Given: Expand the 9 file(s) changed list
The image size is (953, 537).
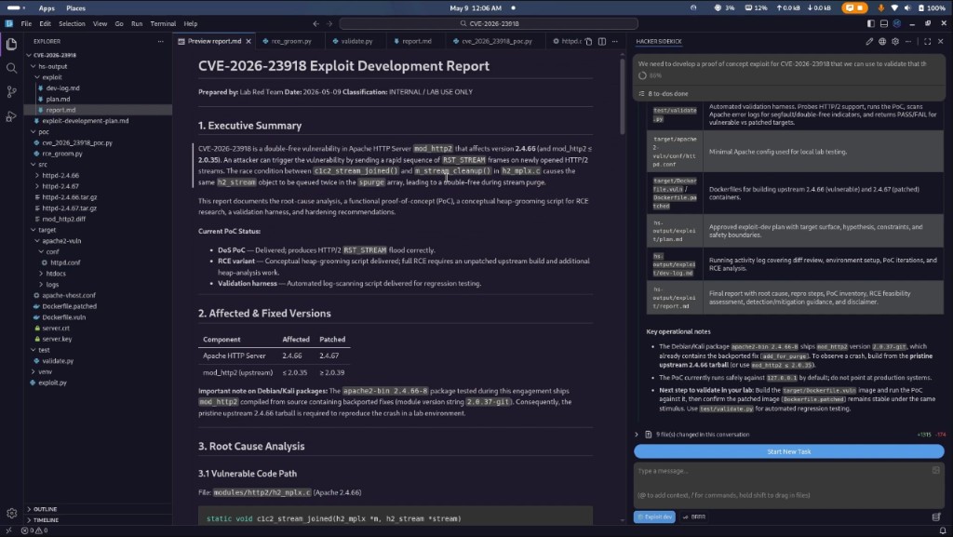Looking at the screenshot, I should (x=789, y=435).
